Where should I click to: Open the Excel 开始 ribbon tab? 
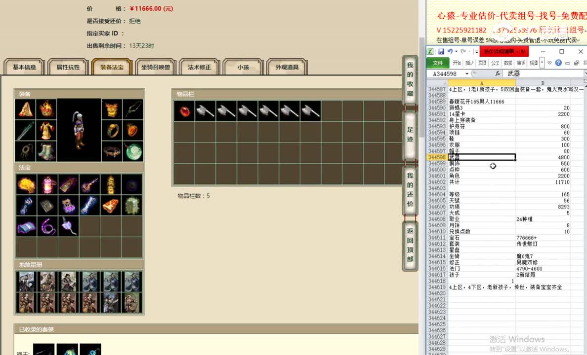pos(457,63)
